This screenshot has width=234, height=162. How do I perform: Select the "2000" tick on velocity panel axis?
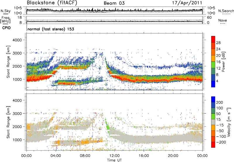[17, 127]
